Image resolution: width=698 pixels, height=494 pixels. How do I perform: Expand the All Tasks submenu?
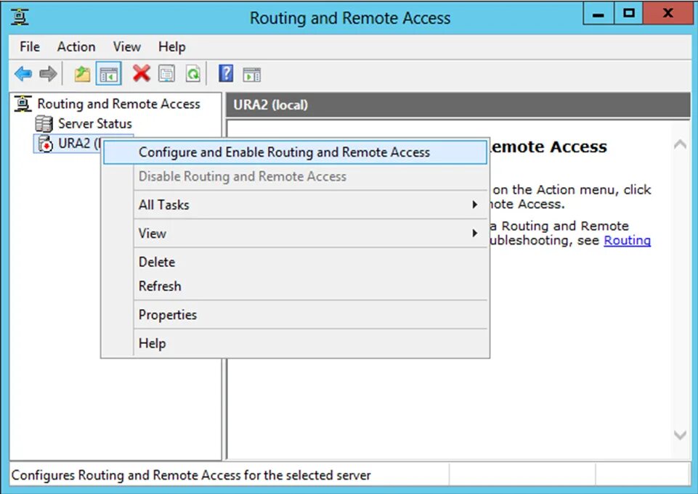click(x=295, y=205)
